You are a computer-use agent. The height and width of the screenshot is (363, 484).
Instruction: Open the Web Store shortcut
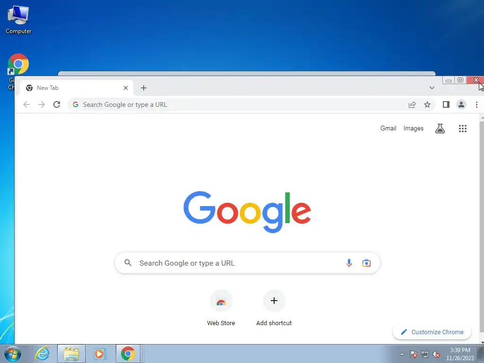coord(221,308)
